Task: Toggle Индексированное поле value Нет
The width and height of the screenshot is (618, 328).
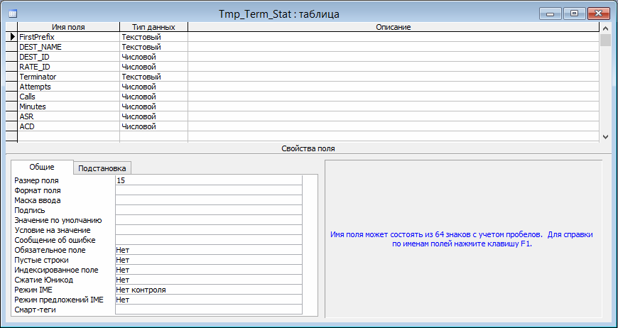Action: pyautogui.click(x=209, y=270)
